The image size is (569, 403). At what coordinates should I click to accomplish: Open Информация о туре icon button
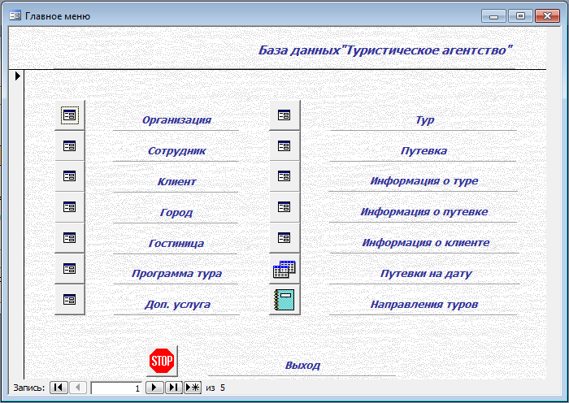[284, 176]
